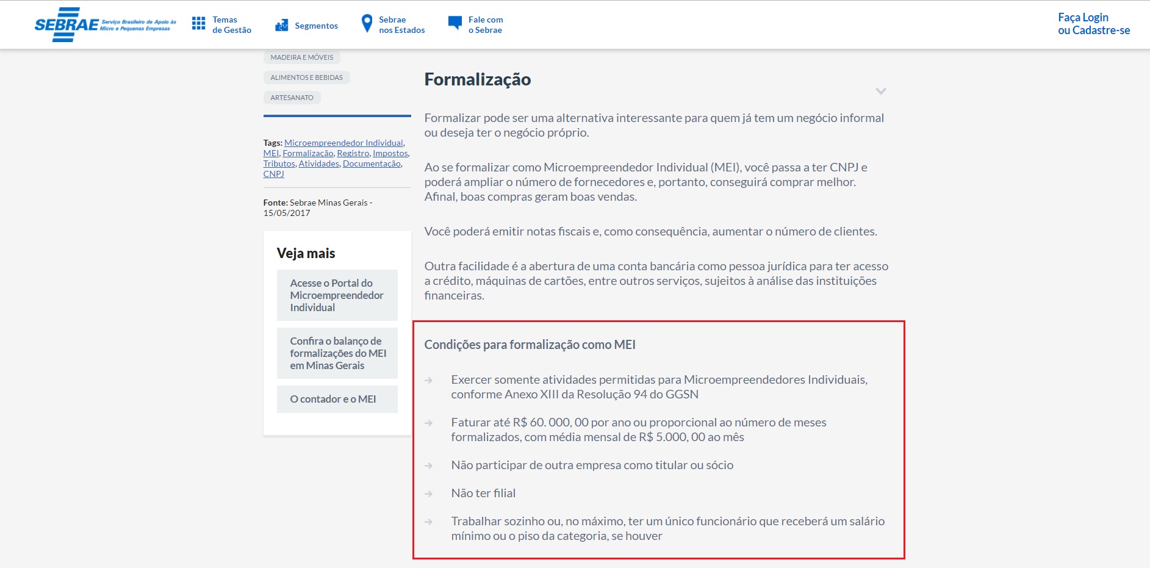Screen dimensions: 1150x568
Task: Click the Formalização heading
Action: pos(478,79)
